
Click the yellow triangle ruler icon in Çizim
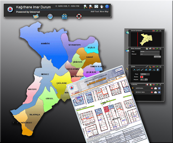(150, 67)
